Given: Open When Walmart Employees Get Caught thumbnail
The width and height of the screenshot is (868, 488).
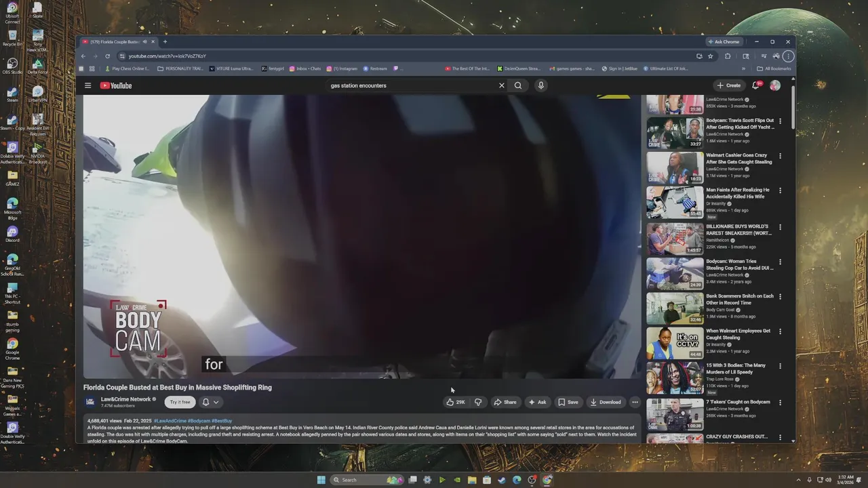Looking at the screenshot, I should click(x=675, y=343).
